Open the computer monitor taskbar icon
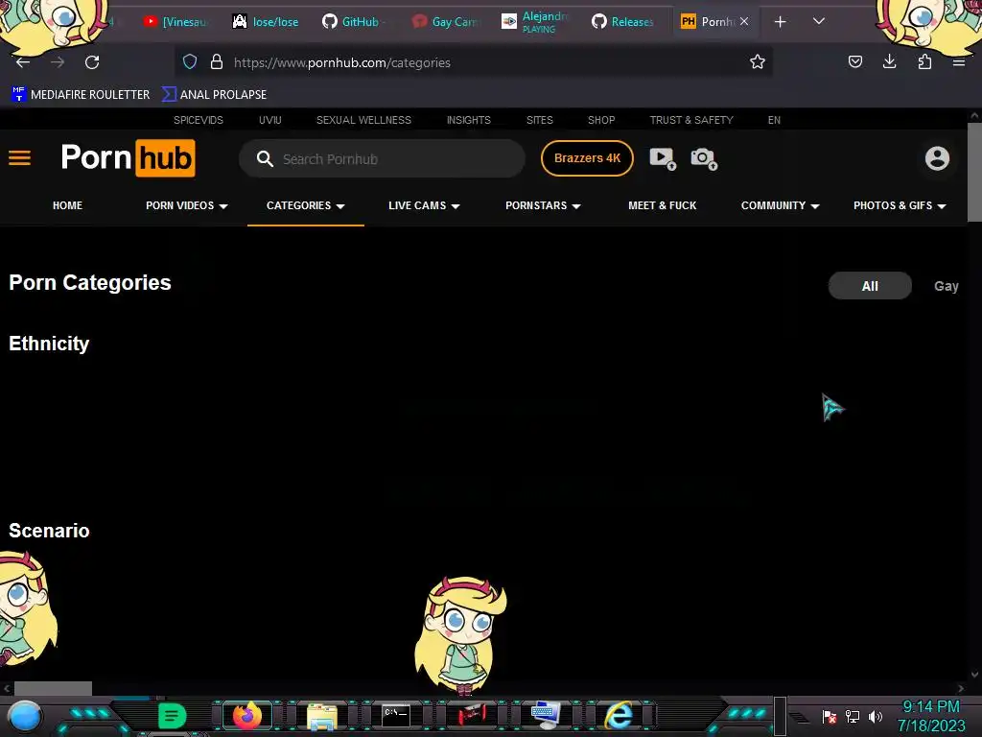Viewport: 982px width, 737px height. click(545, 716)
